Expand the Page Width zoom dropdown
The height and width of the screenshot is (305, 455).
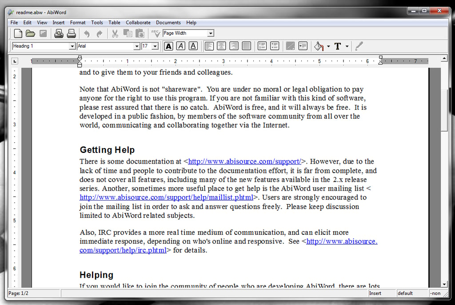[x=211, y=33]
